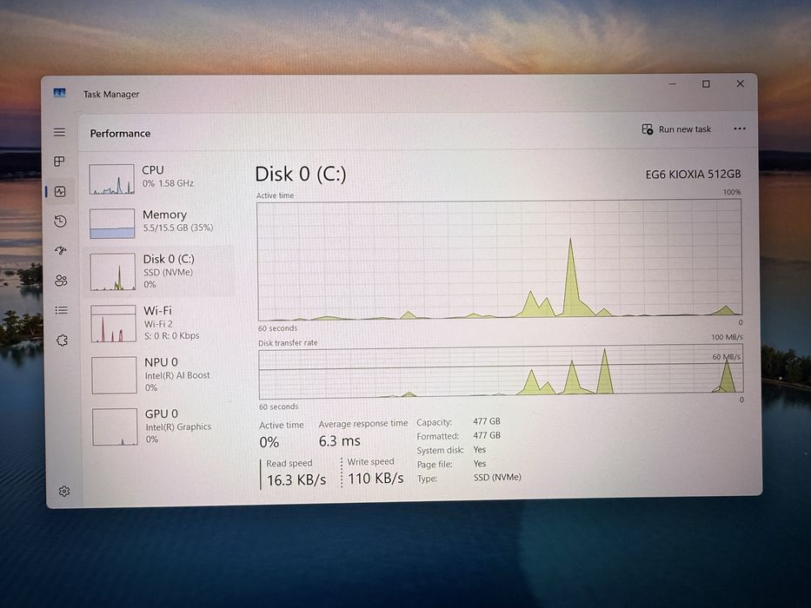Click the Type SSD (NVMe) value
811x608 pixels.
pyautogui.click(x=497, y=477)
